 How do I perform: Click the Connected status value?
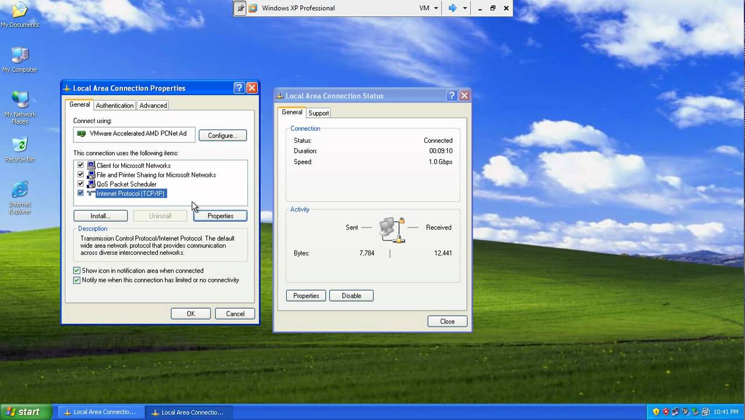(x=438, y=141)
